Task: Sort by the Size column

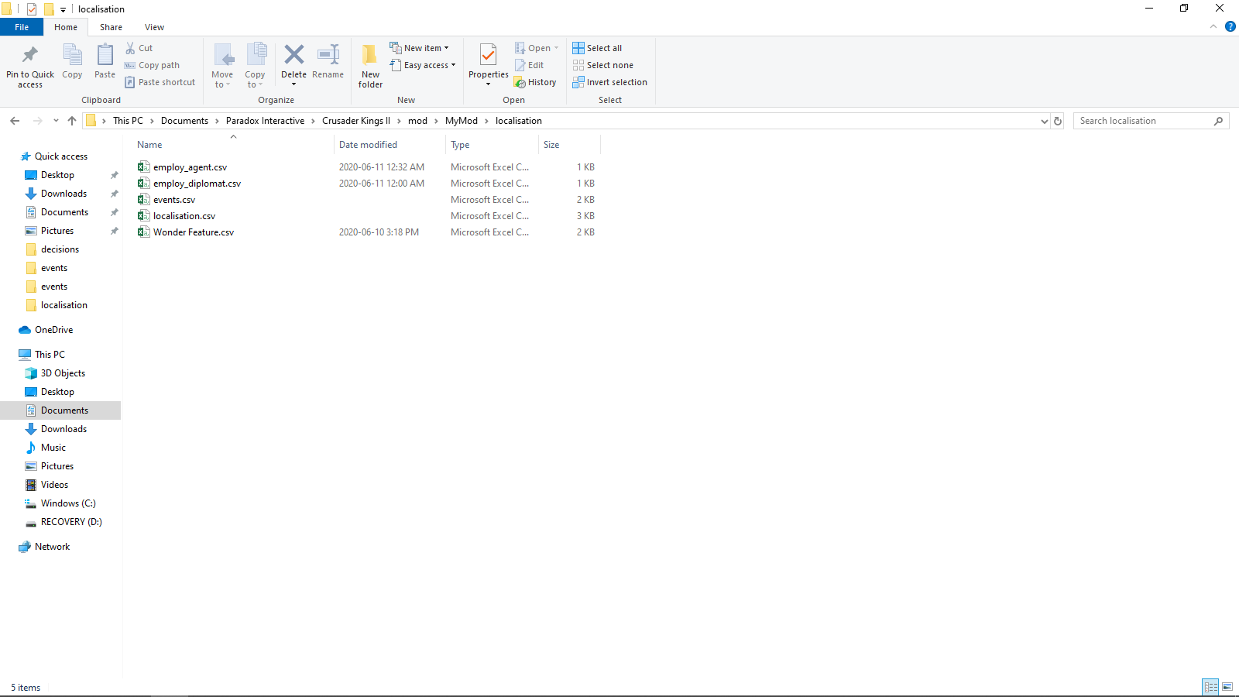Action: (x=569, y=145)
